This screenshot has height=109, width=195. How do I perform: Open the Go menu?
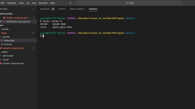coord(28,3)
